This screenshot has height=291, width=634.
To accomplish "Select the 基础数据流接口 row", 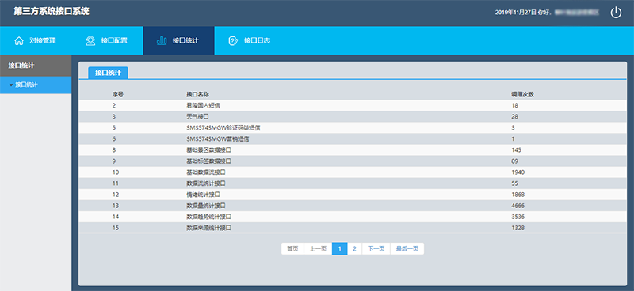I will [x=353, y=172].
